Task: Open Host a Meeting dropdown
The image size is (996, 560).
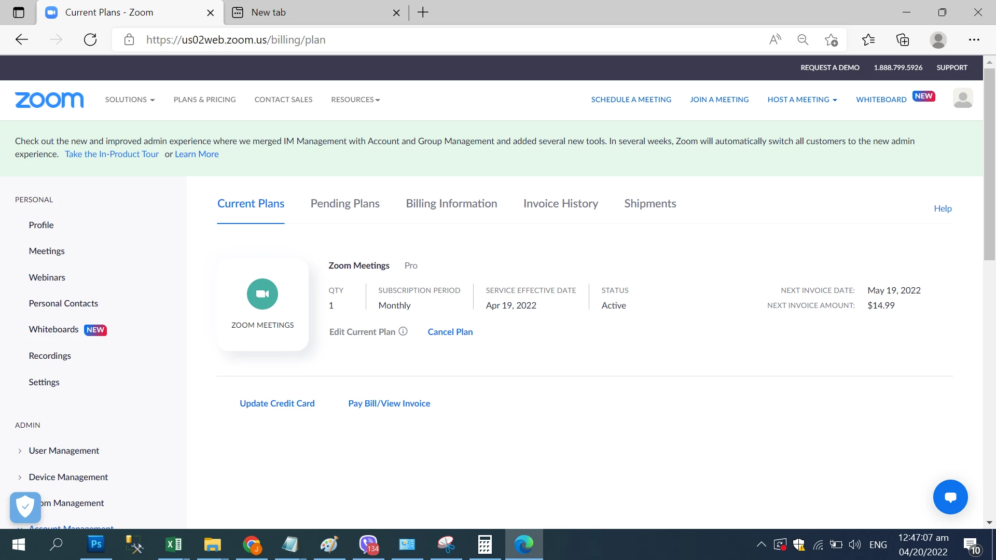Action: point(802,100)
